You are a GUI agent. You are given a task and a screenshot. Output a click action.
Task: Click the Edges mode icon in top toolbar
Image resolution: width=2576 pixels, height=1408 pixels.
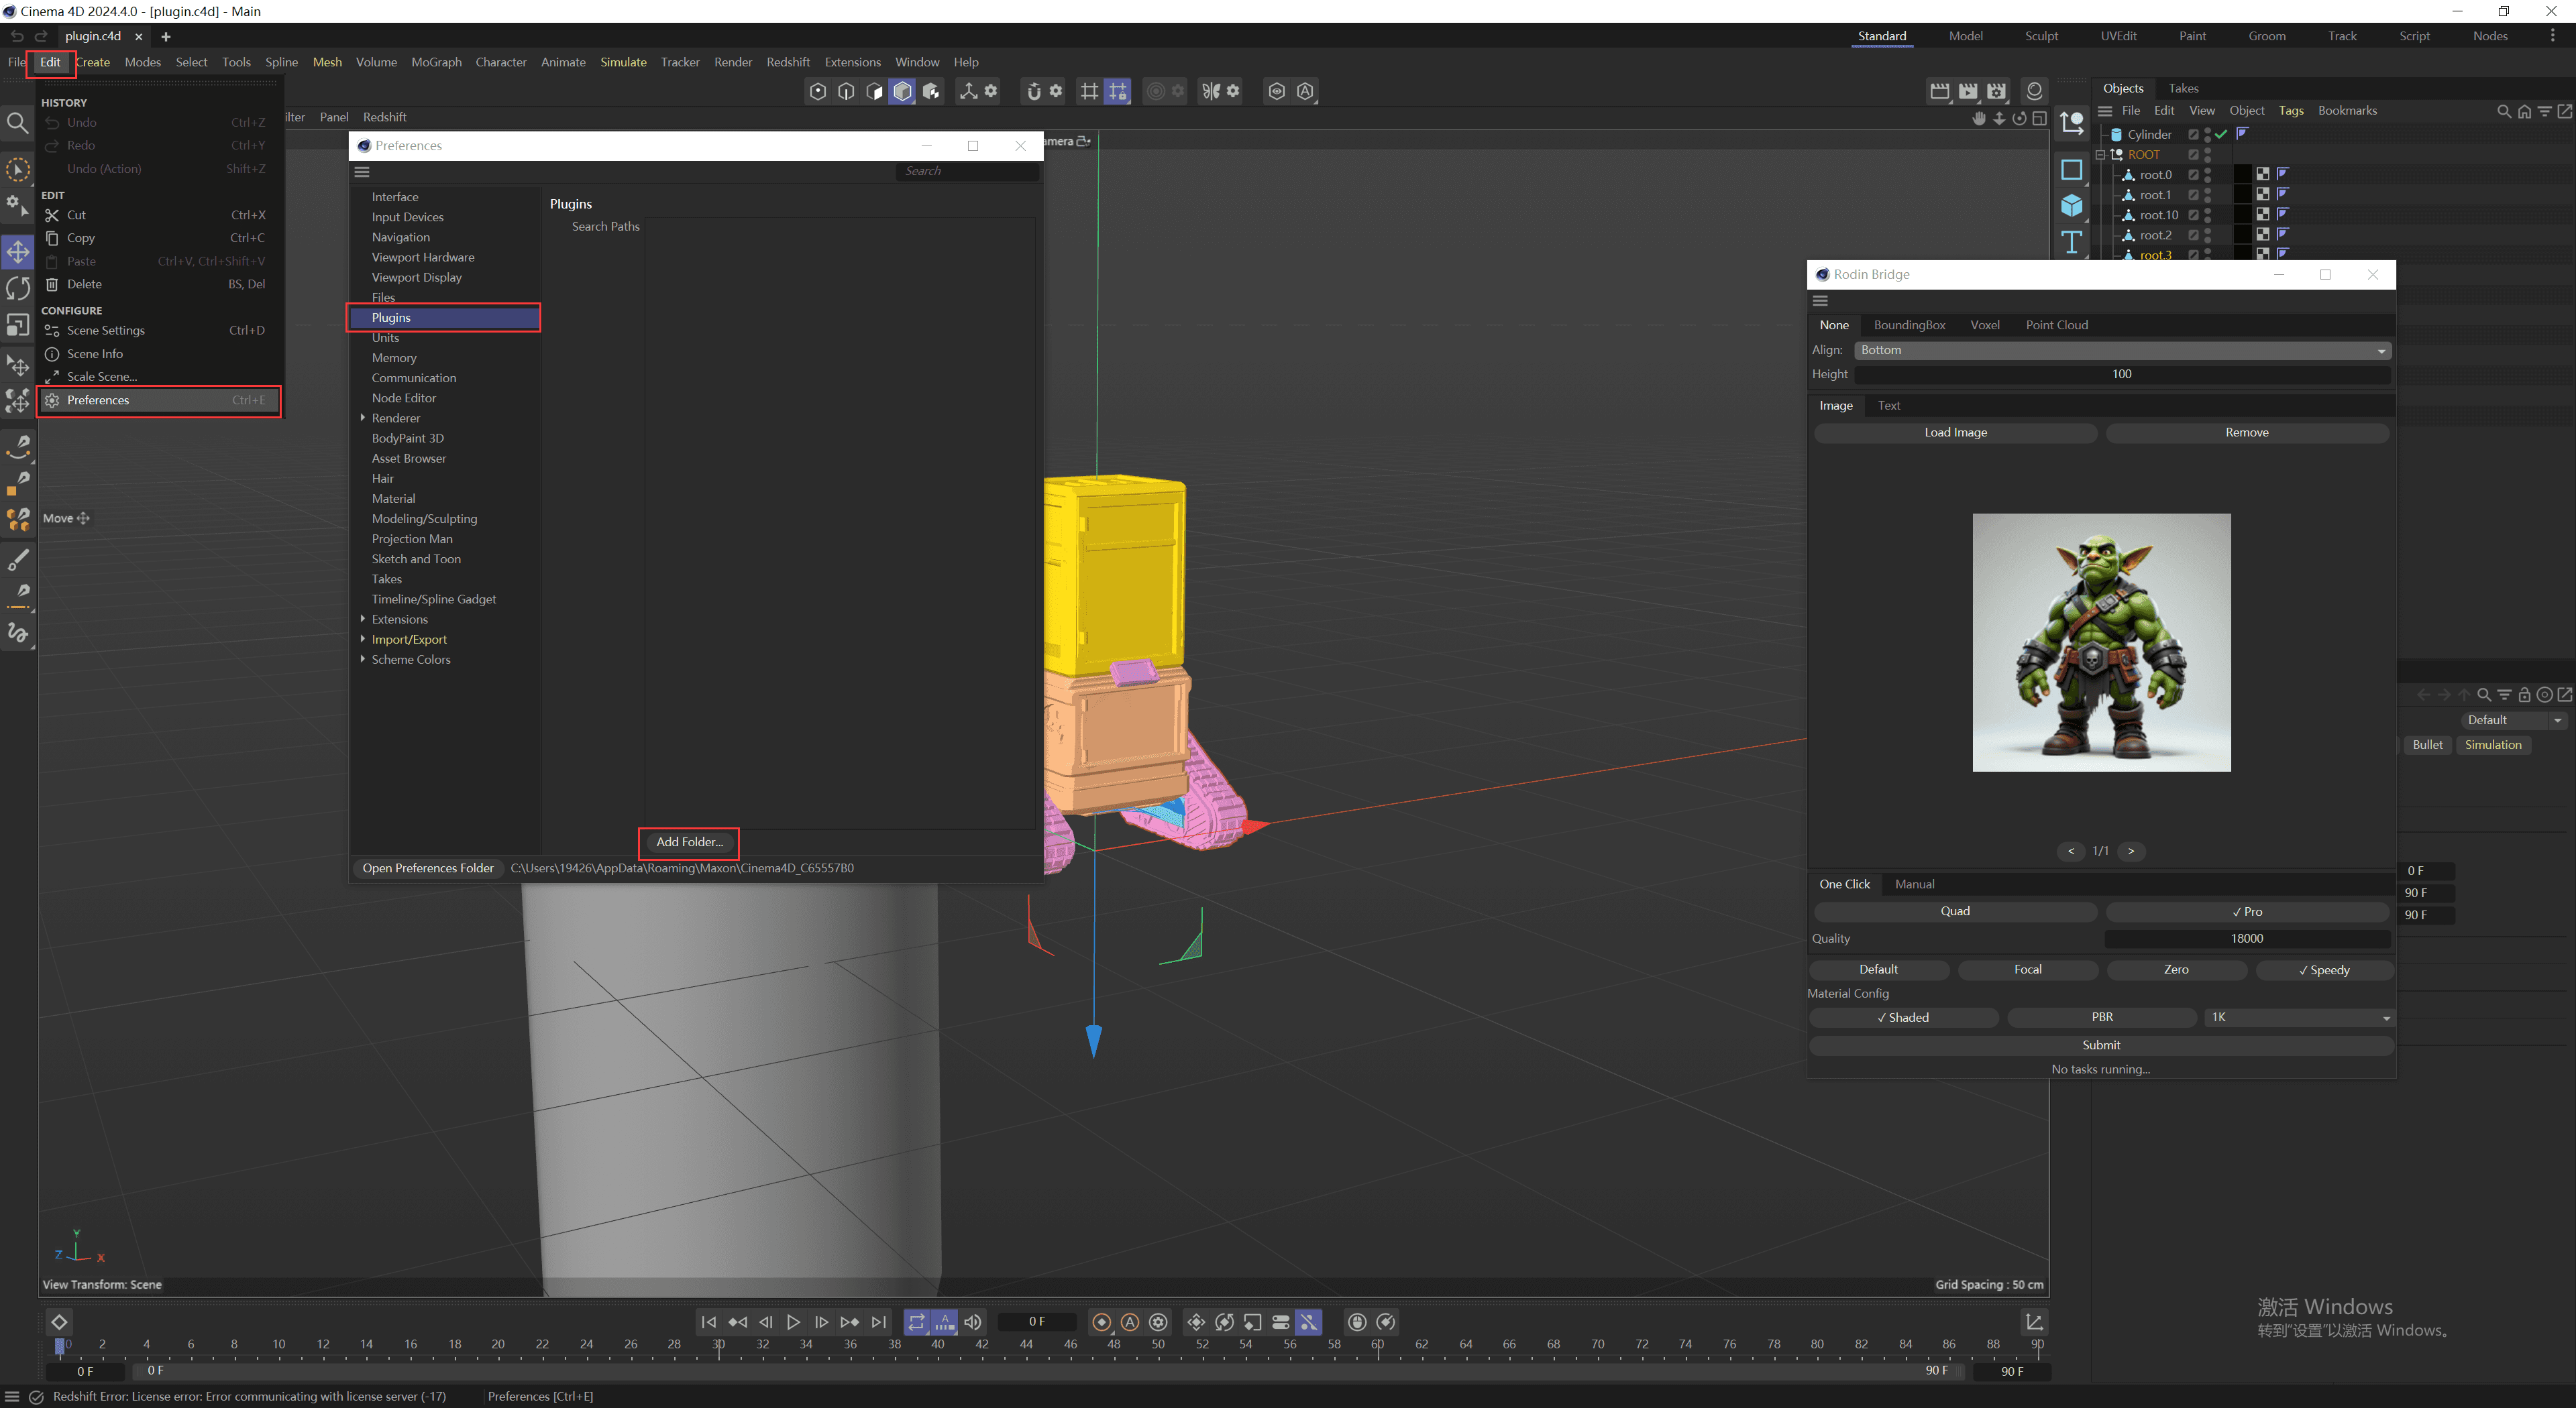846,91
